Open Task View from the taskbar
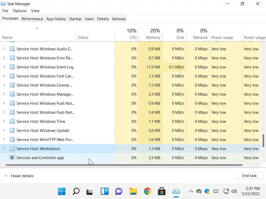This screenshot has height=199, width=266. 90,192
